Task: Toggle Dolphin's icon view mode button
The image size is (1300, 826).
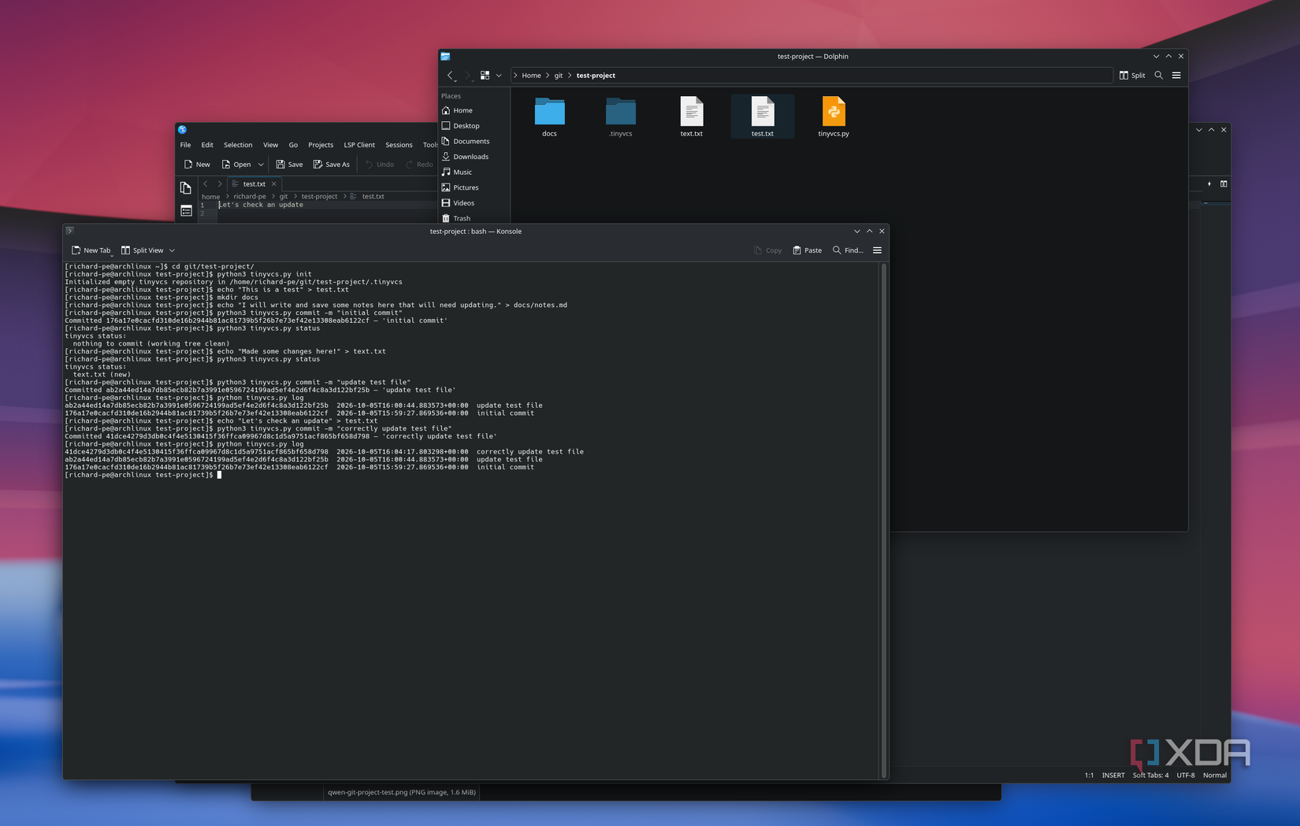Action: (x=485, y=76)
